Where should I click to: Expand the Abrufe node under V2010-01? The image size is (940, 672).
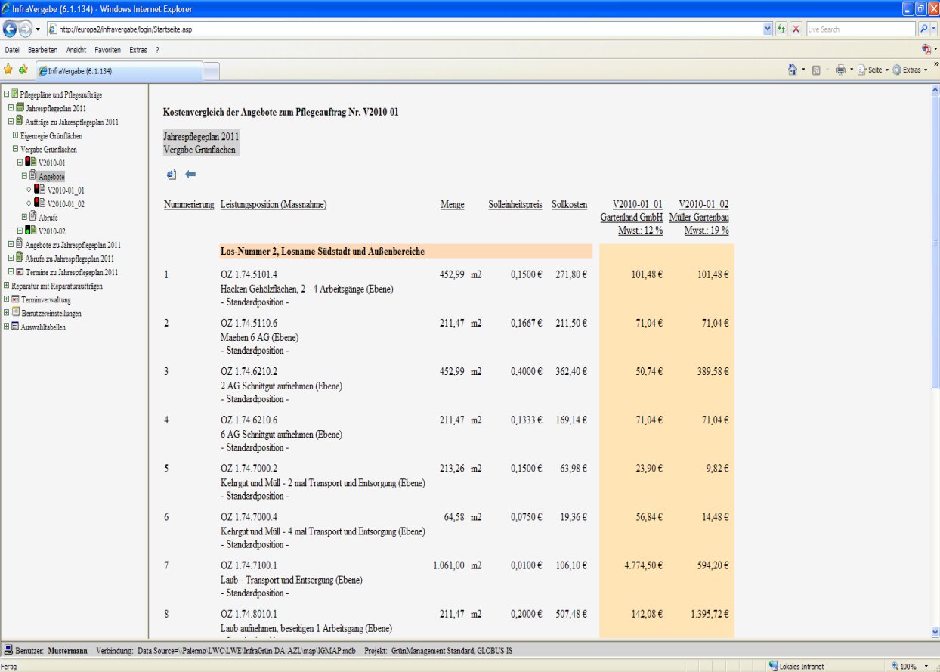24,217
